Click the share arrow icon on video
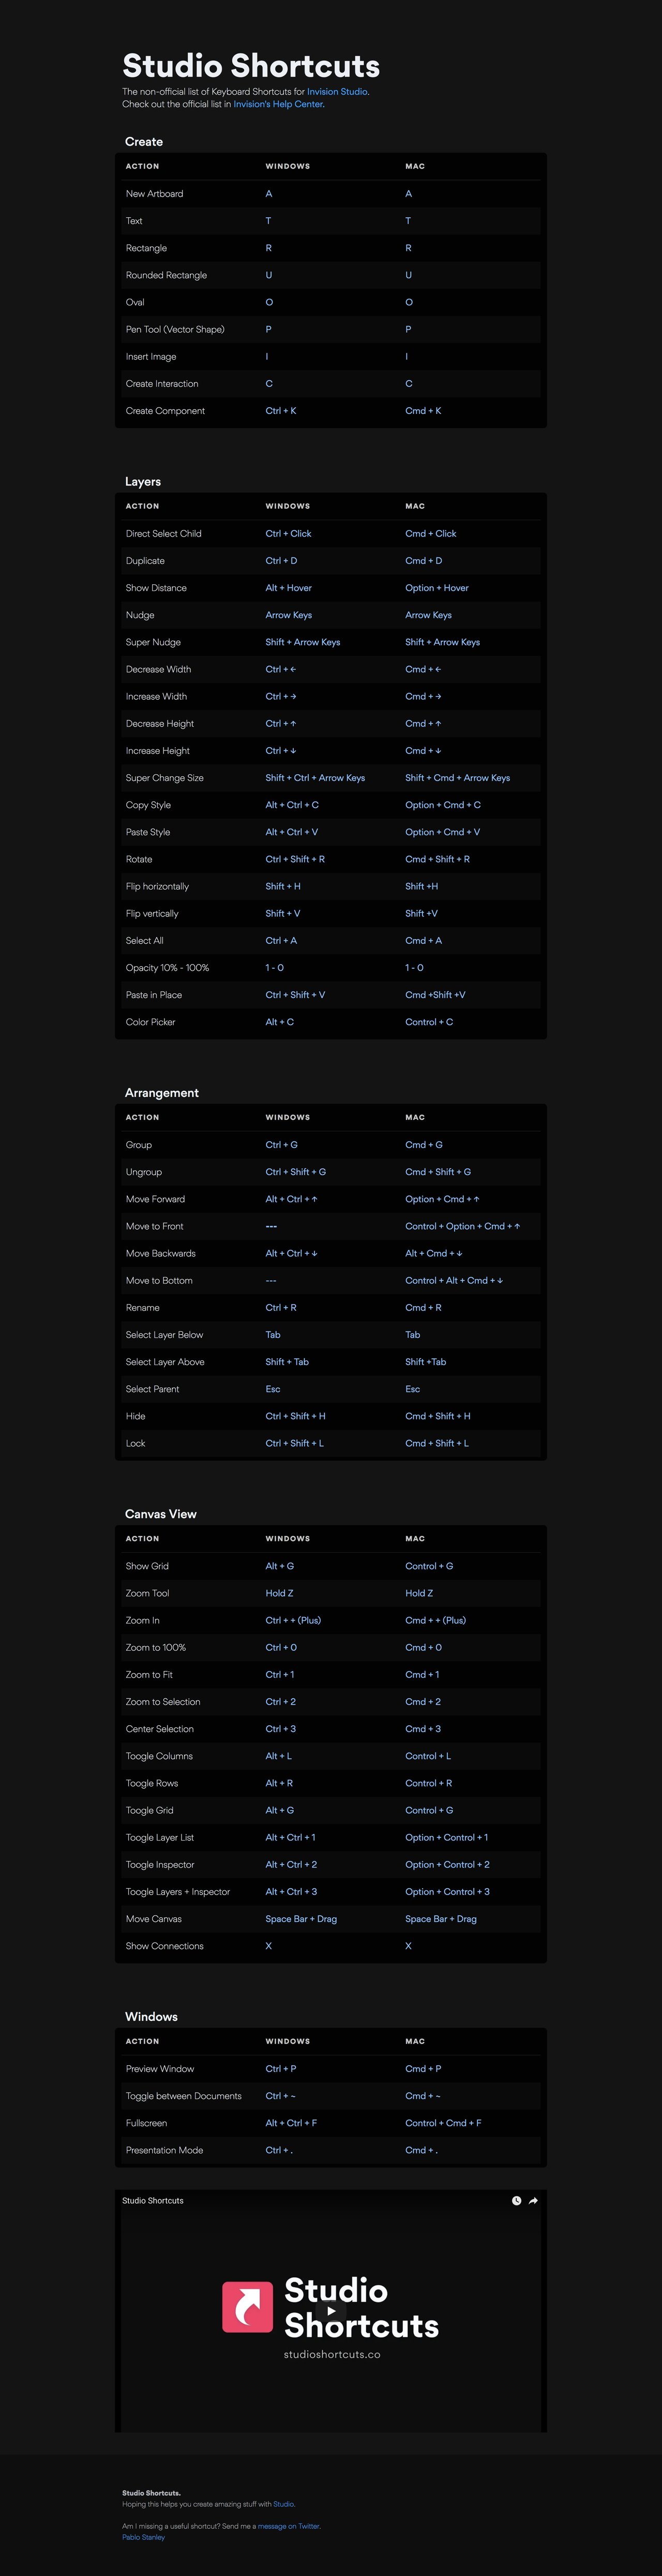 [x=533, y=2200]
